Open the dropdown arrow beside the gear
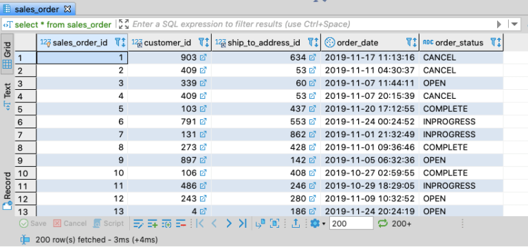528x247 pixels. (324, 224)
